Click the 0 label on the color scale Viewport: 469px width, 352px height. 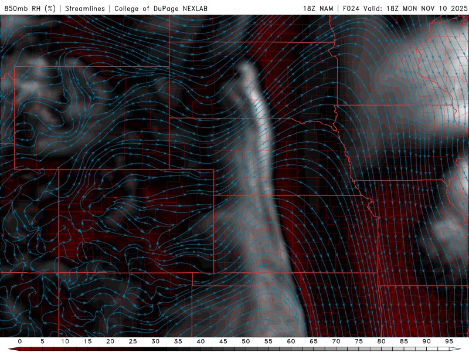[20, 341]
